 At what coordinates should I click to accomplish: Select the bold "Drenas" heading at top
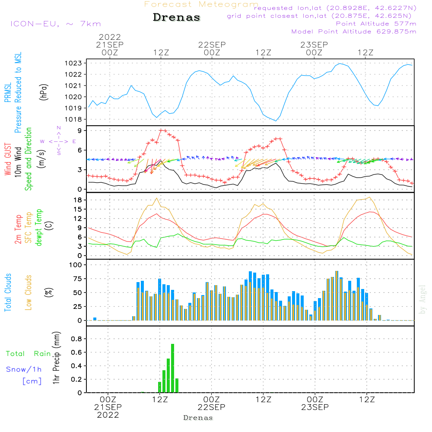pos(177,17)
